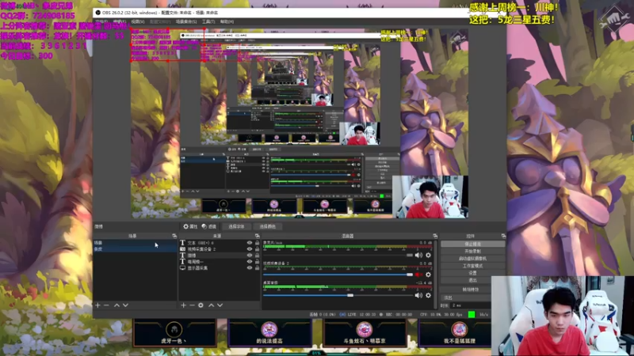Screen dimensions: 634x356
Task: Unmute the 视频采集设备 2 audio channel
Action: [418, 275]
